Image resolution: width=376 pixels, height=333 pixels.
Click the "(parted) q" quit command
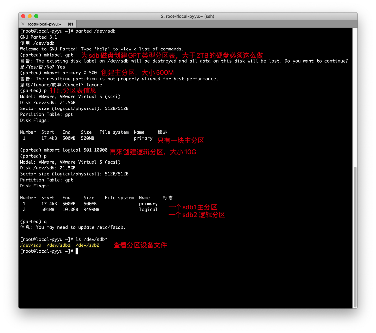pos(33,221)
